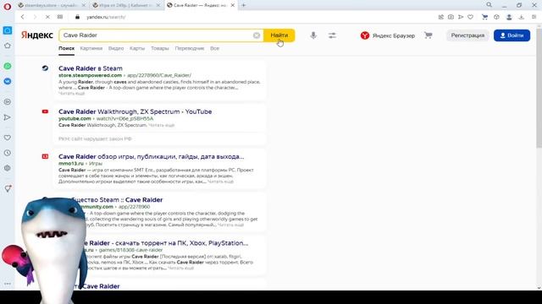This screenshot has height=304, width=542.
Task: Open the speed dial grid icon in the toolbar
Action: (60, 17)
